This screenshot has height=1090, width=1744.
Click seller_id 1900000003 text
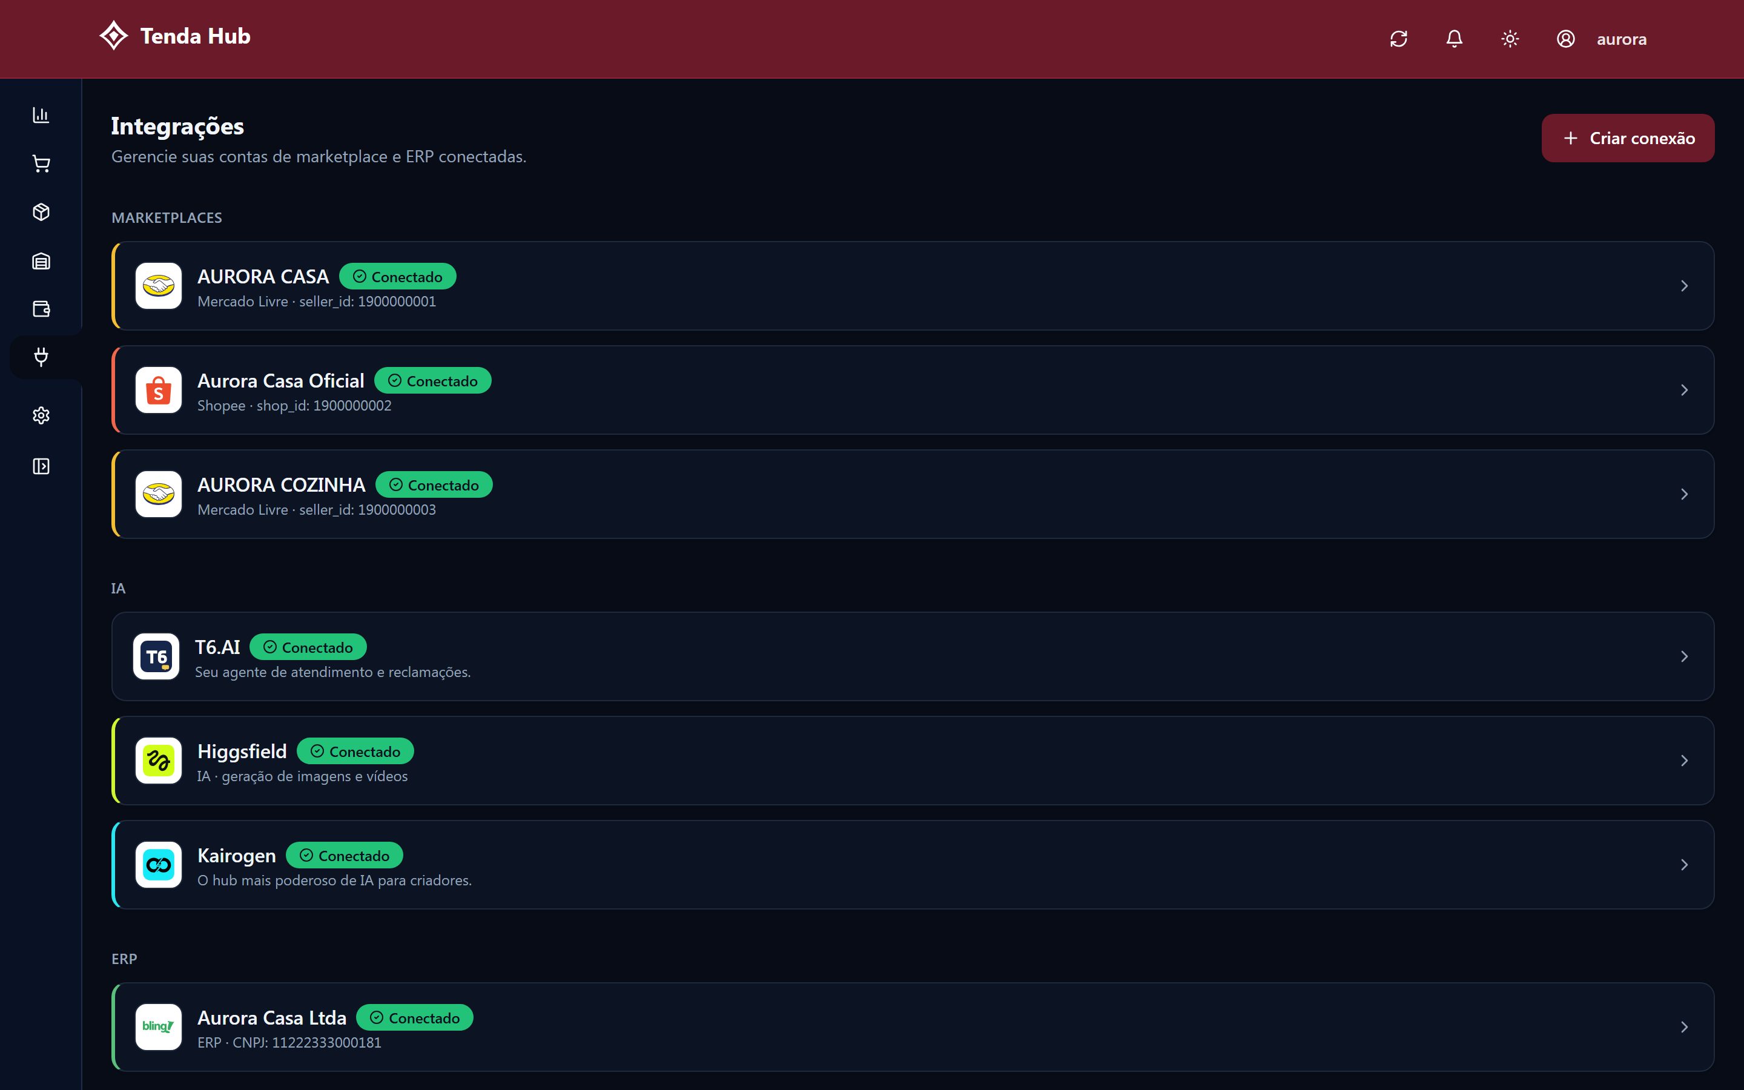pos(368,510)
